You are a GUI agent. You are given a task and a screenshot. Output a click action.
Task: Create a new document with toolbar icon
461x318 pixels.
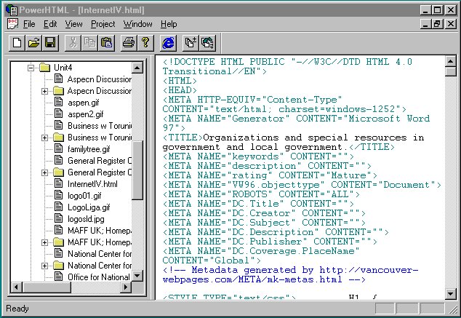[x=17, y=43]
